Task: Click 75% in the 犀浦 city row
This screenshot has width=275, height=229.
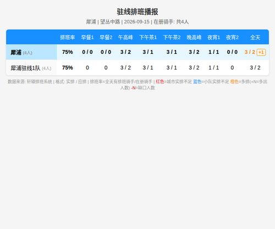Action: (x=68, y=52)
